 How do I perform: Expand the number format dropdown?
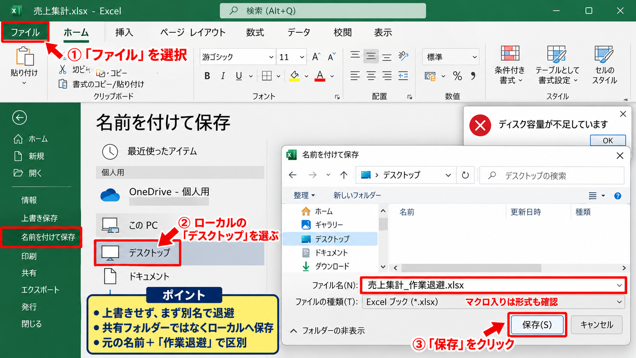[x=474, y=57]
